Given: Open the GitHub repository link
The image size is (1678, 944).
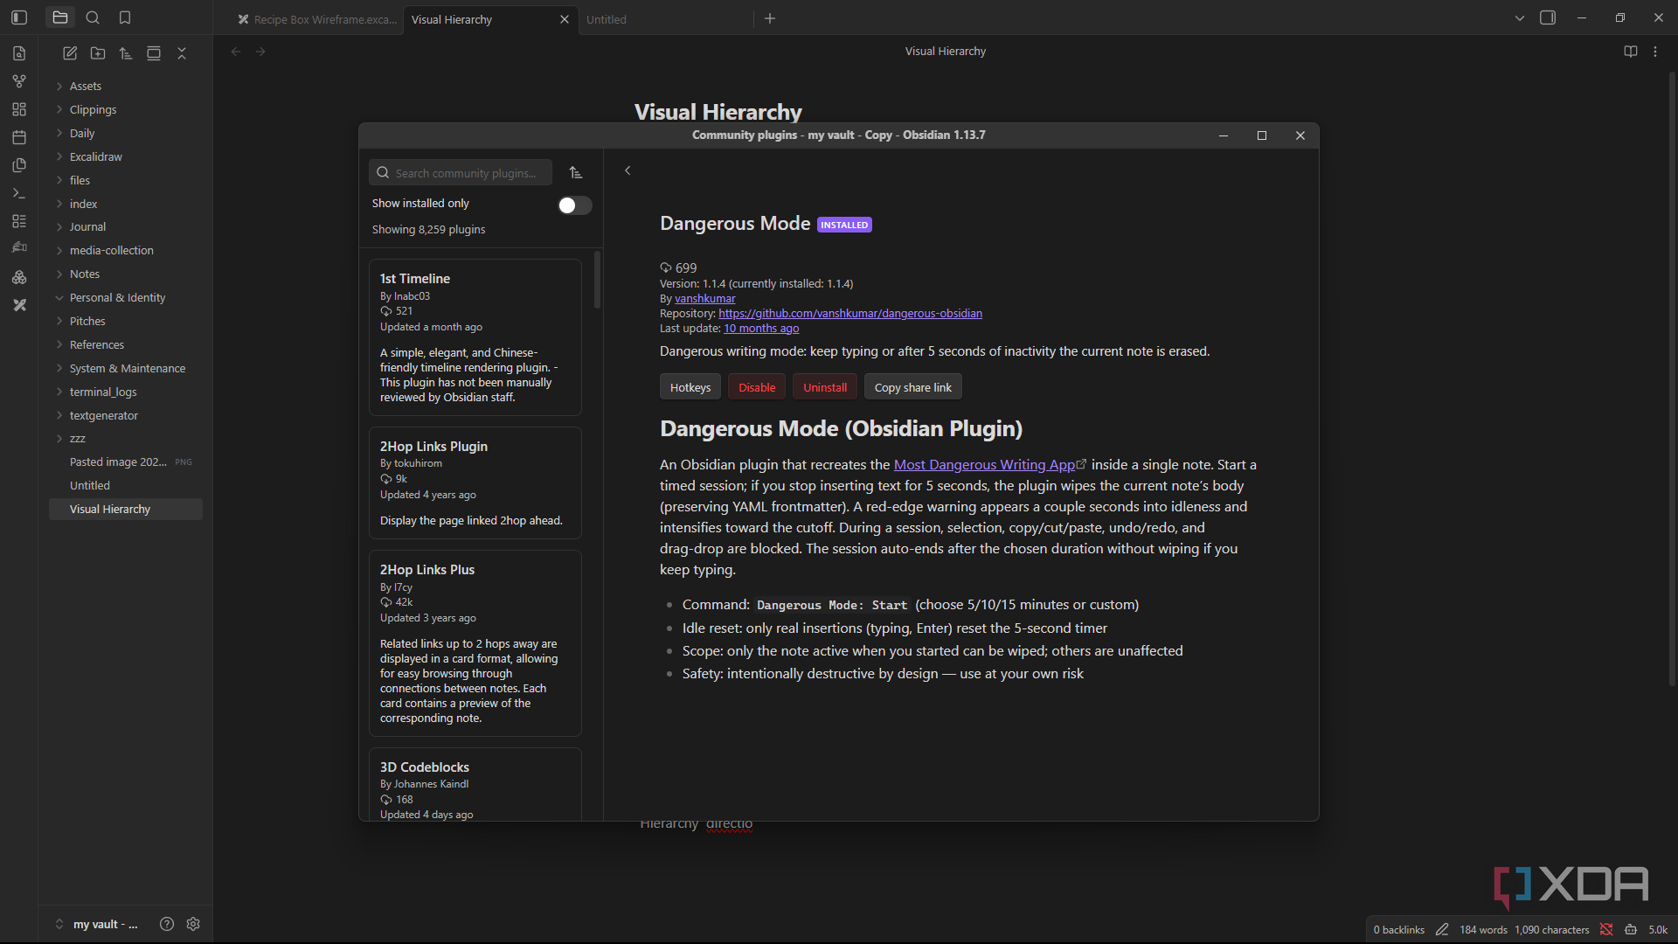Looking at the screenshot, I should click(x=850, y=313).
